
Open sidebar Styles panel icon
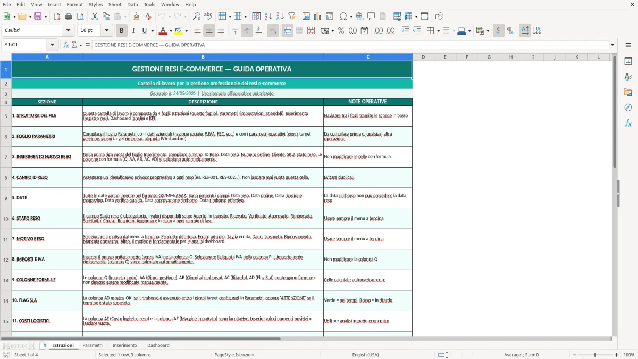click(x=628, y=77)
